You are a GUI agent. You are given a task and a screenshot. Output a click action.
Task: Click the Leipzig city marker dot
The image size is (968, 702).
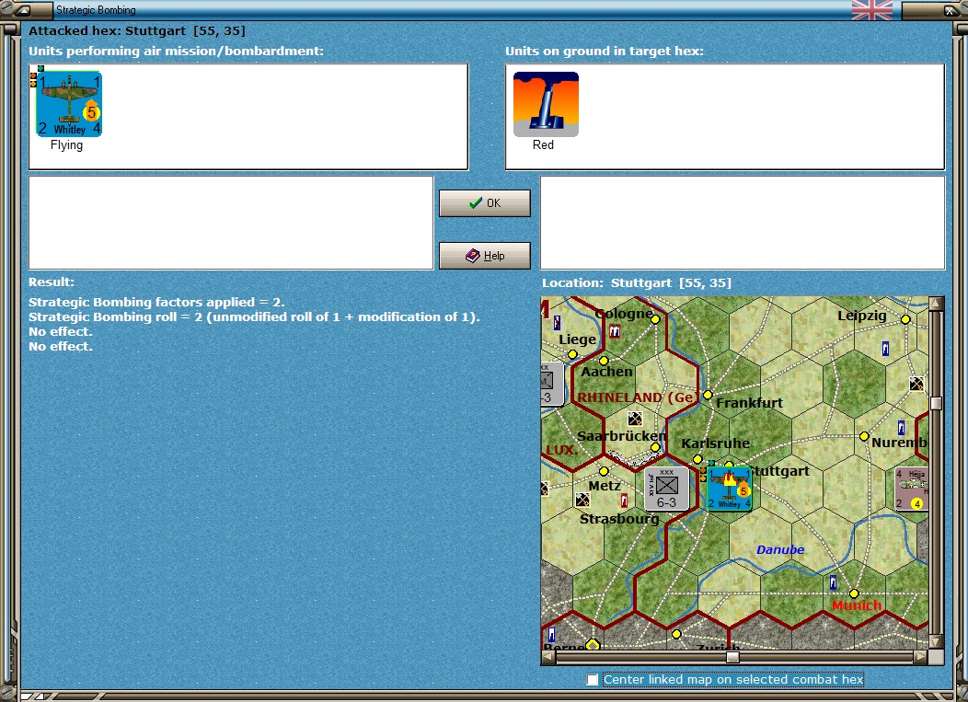click(x=905, y=319)
